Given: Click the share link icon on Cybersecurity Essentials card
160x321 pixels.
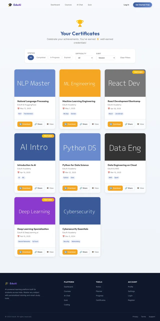Looking at the screenshot, I should pyautogui.click(x=81, y=252).
